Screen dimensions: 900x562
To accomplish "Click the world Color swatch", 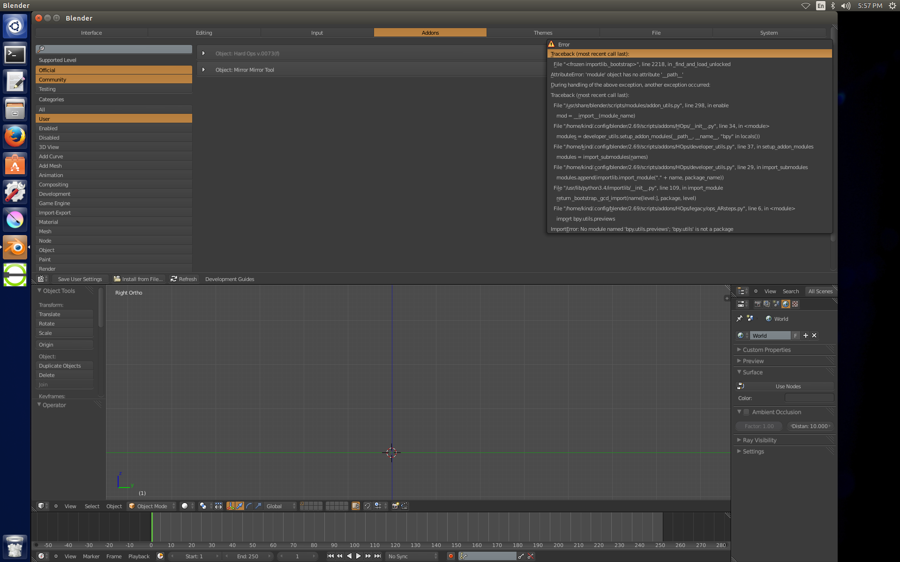I will pyautogui.click(x=809, y=398).
